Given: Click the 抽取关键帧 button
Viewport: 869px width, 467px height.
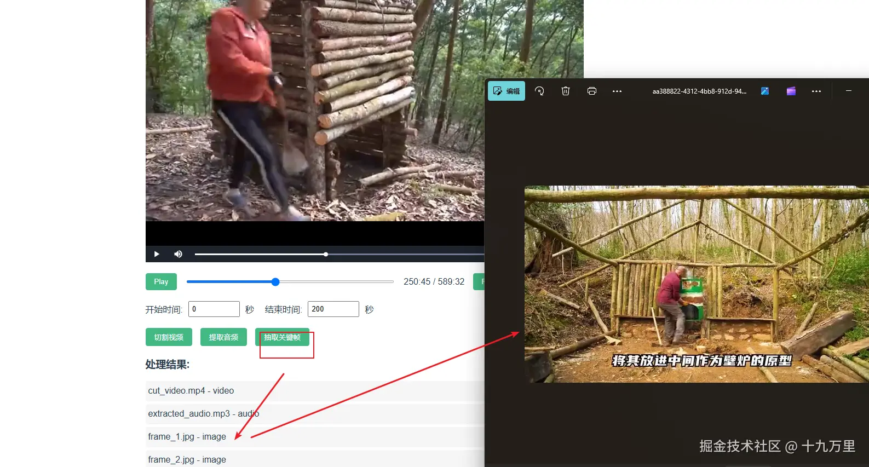Looking at the screenshot, I should point(282,337).
